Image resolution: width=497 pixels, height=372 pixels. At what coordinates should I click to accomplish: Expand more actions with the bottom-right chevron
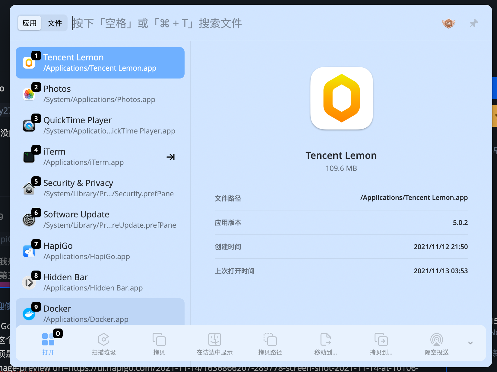470,343
